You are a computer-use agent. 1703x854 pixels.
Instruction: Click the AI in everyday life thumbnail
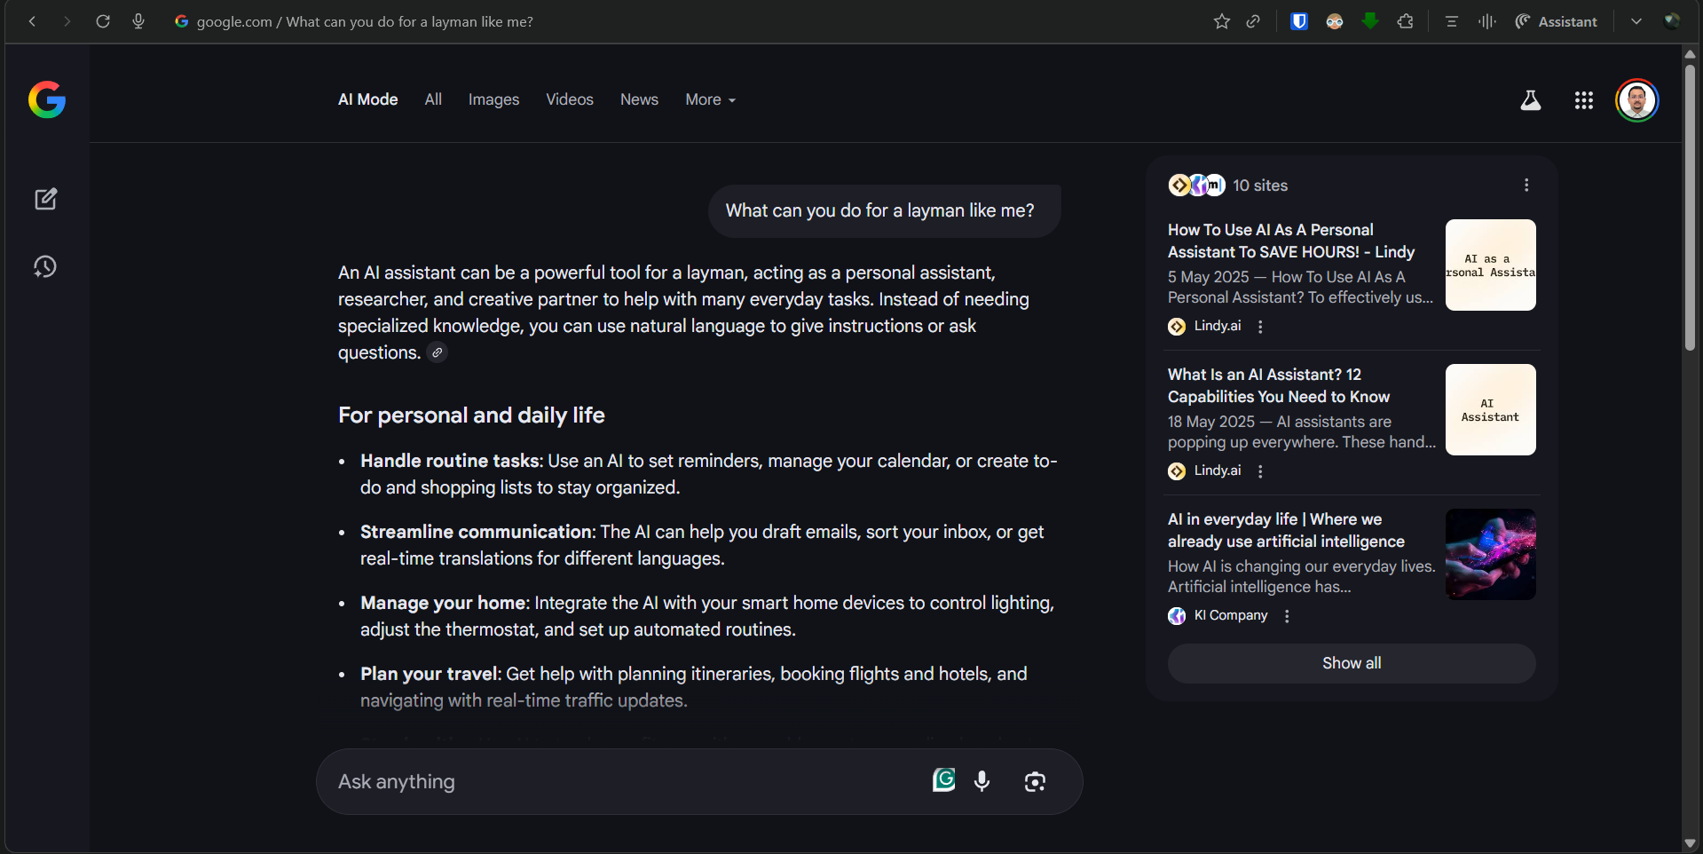coord(1490,554)
